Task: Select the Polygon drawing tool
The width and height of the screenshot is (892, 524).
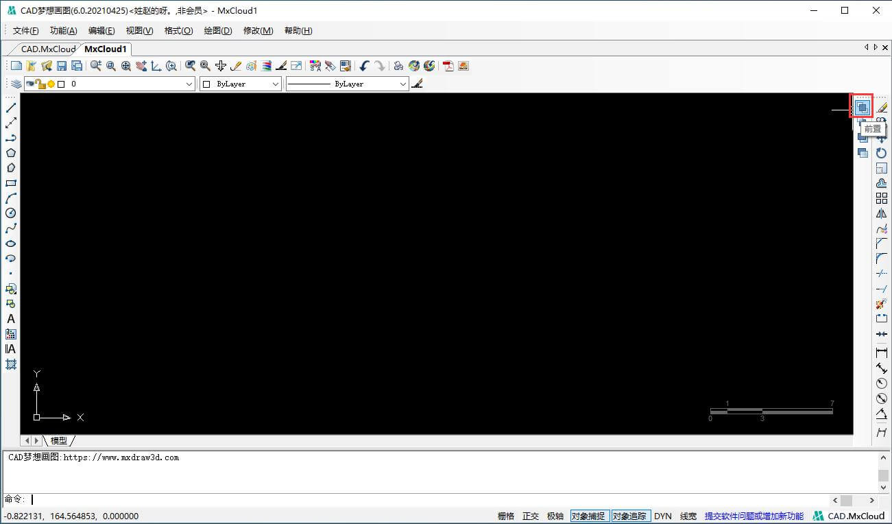Action: [x=11, y=153]
